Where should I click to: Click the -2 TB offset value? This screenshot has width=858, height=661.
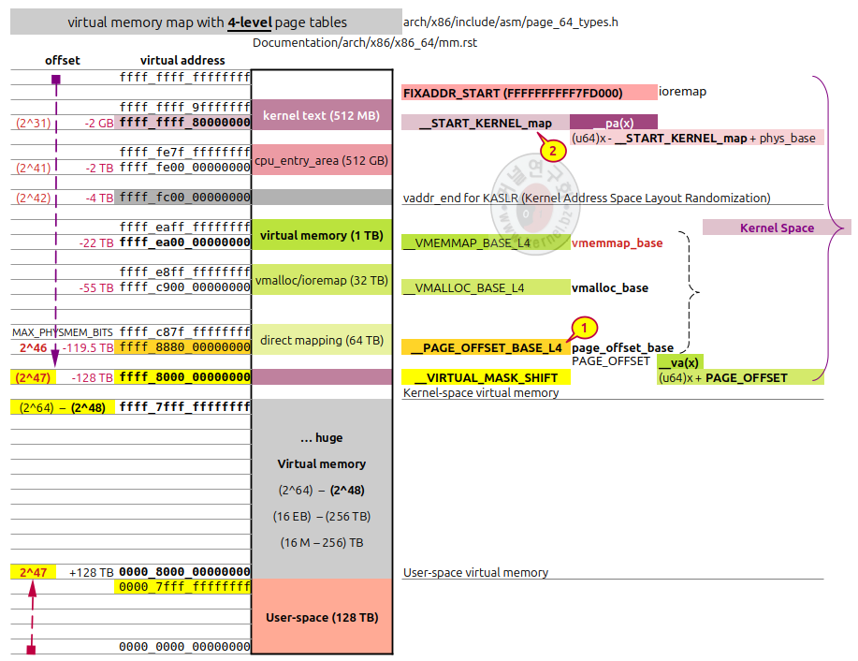pyautogui.click(x=99, y=168)
